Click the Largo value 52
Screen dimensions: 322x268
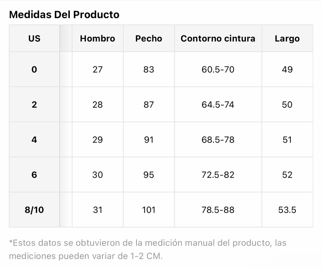[x=287, y=175]
